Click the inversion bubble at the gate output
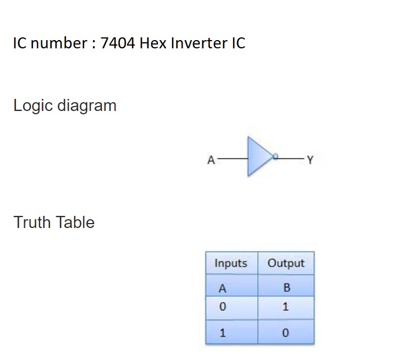The width and height of the screenshot is (402, 356). pos(276,157)
